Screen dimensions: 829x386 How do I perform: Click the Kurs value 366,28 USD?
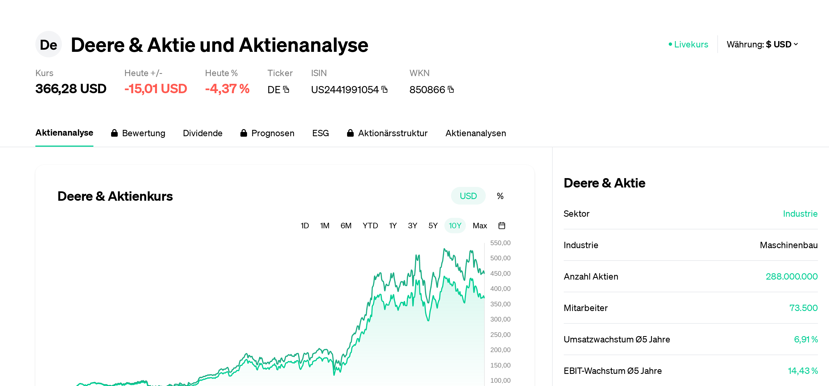71,89
